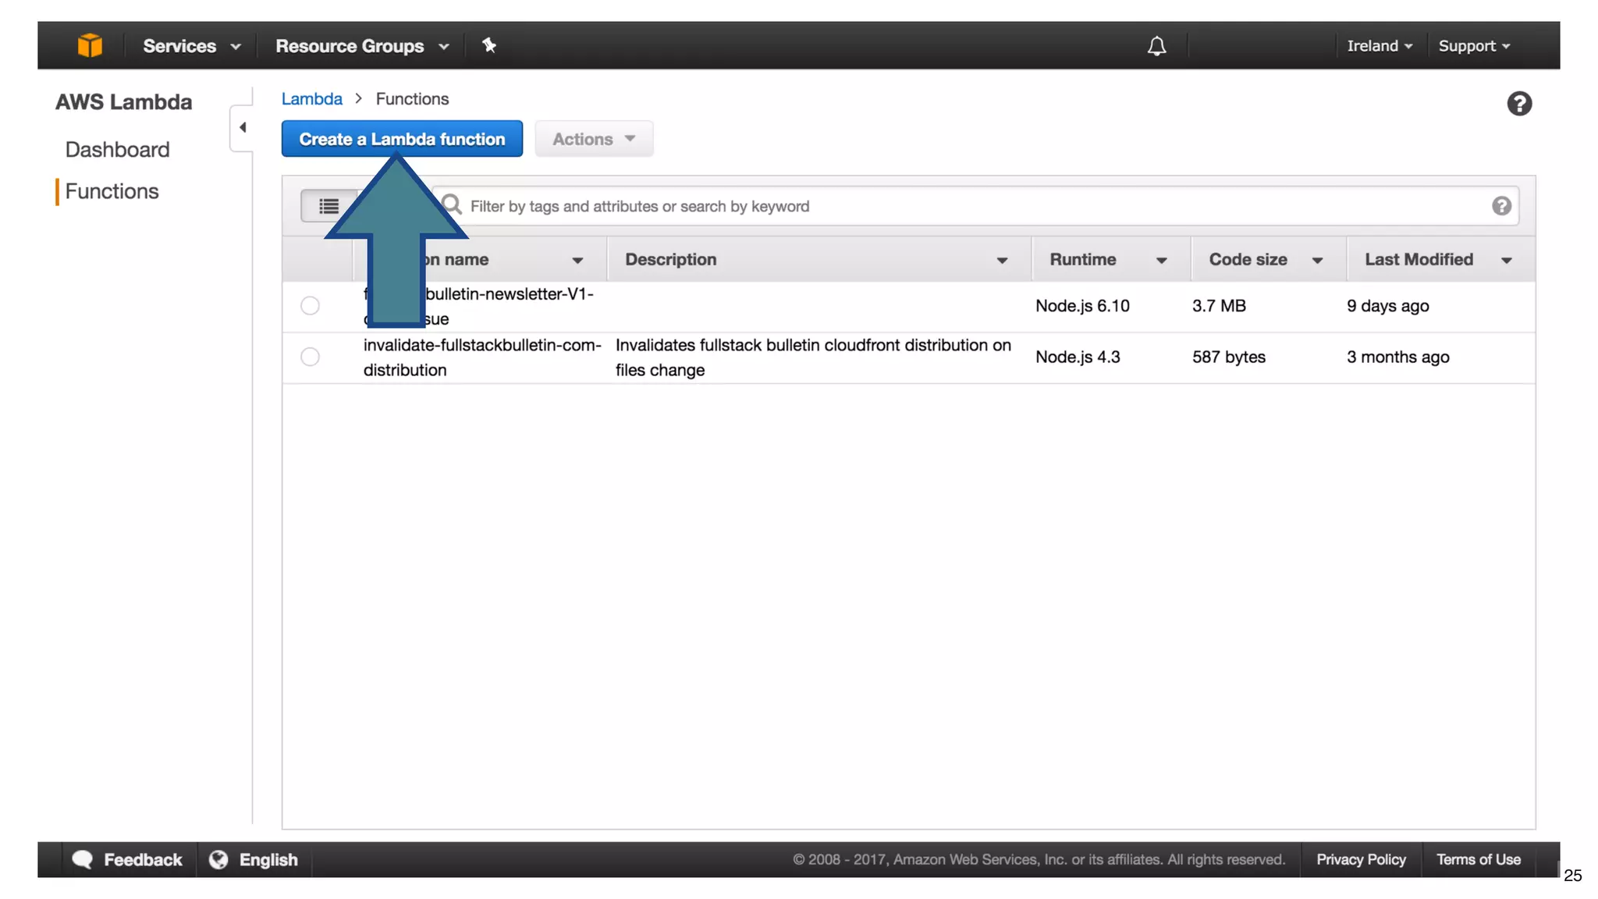Go to Lambda breadcrumb link
The height and width of the screenshot is (899, 1598).
[x=311, y=99]
